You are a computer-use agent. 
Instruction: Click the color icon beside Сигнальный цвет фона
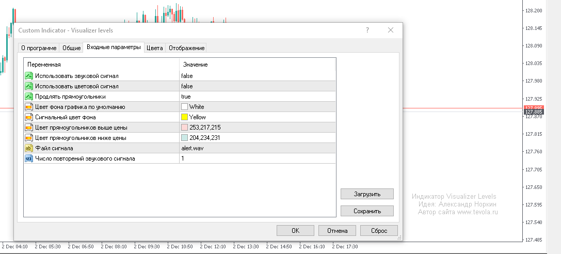(28, 117)
